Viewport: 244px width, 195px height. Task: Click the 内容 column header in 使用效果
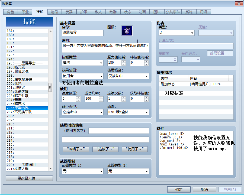click(x=208, y=78)
